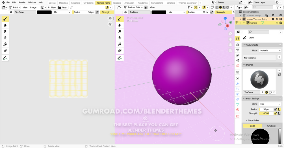Open the File menu
Screen dimensions: 284x148
pos(8,3)
